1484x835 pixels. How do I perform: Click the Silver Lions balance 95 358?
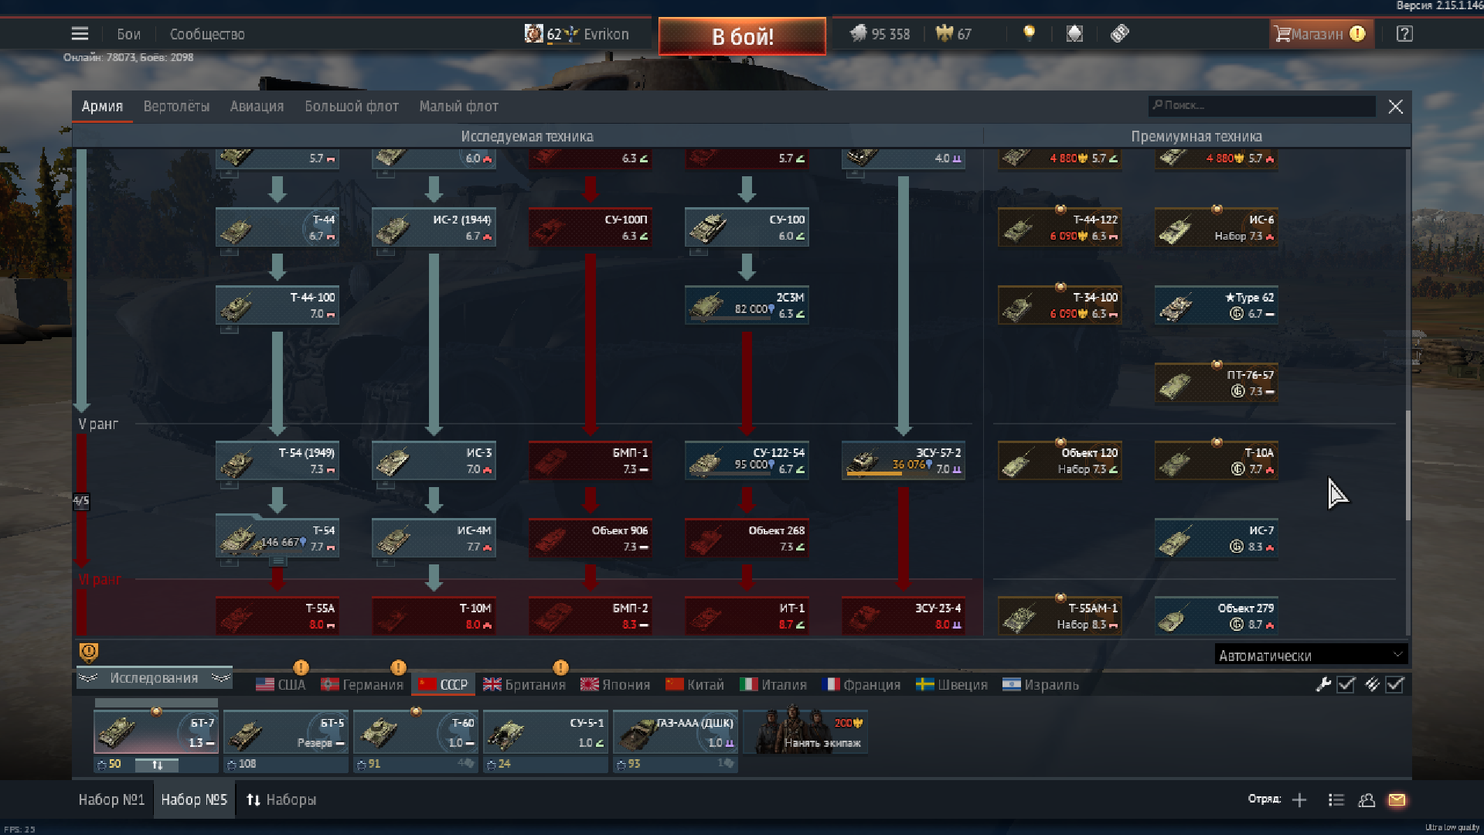pos(880,34)
